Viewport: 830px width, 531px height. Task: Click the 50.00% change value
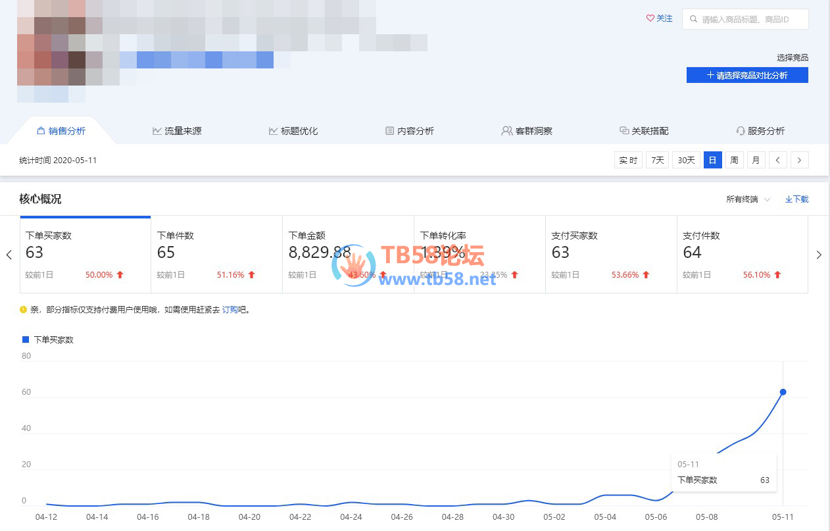pos(99,275)
